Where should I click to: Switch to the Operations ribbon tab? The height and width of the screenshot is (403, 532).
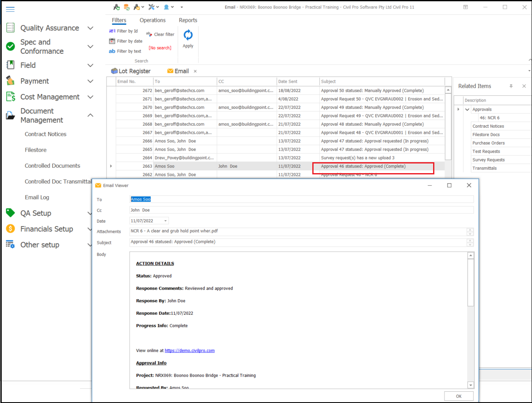coord(152,20)
